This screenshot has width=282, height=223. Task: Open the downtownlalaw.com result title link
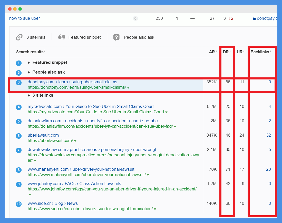tap(93, 150)
